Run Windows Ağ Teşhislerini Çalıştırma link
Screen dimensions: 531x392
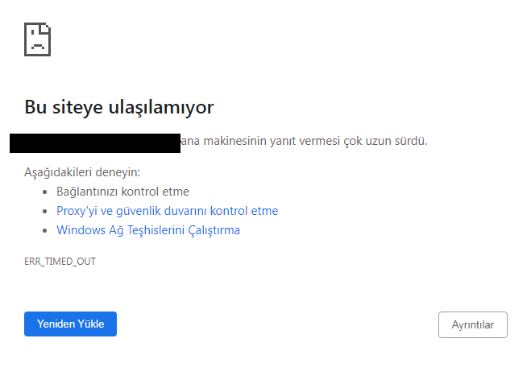pos(148,230)
